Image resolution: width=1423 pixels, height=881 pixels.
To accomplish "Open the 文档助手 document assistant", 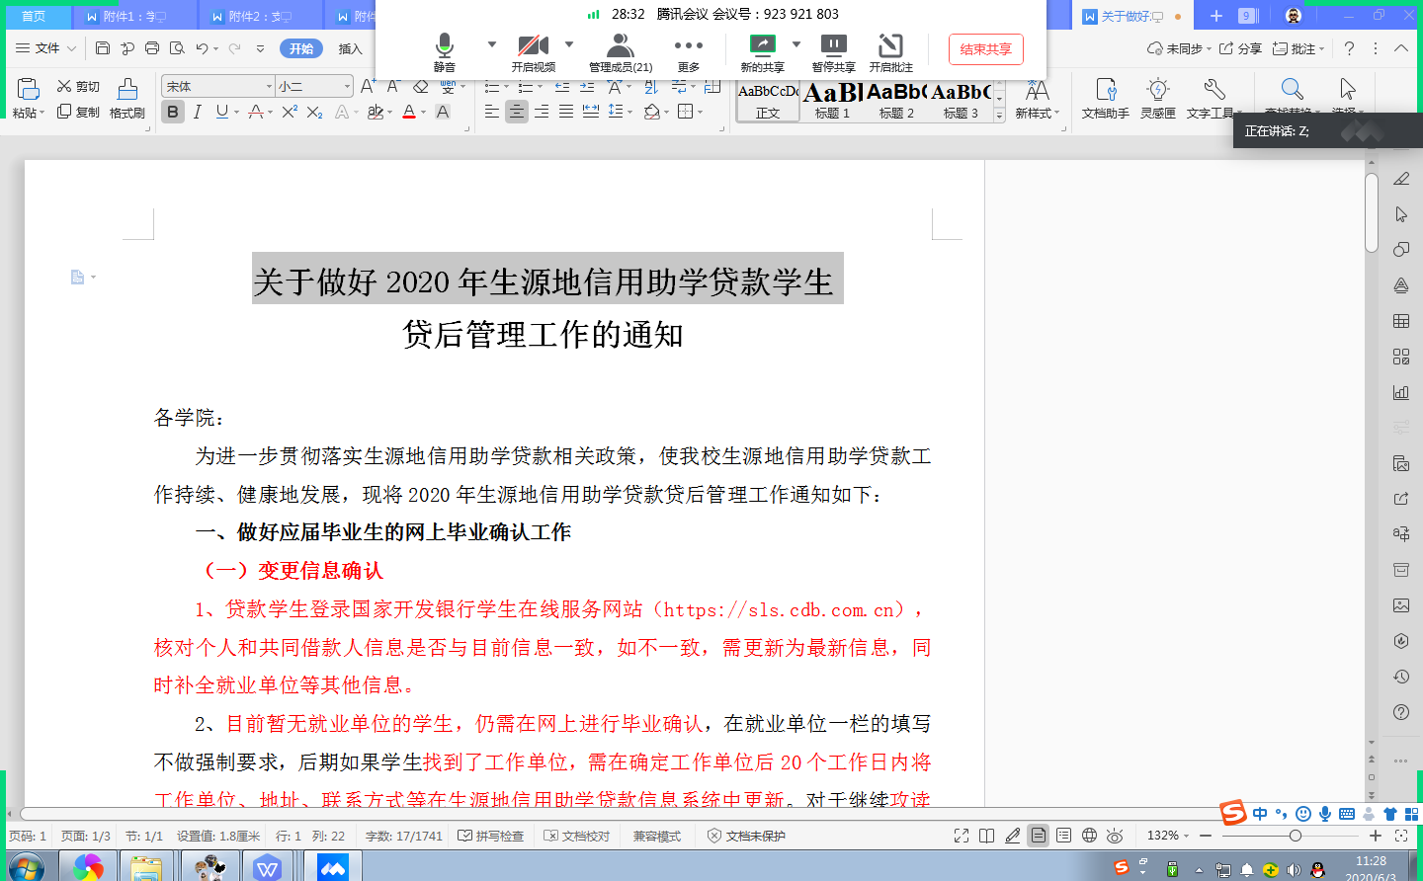I will (1105, 99).
